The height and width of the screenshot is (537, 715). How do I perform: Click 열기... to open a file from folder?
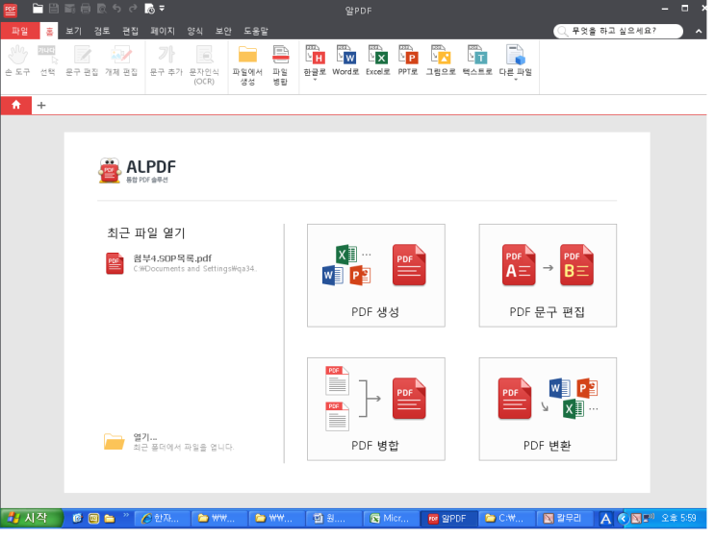pos(145,437)
